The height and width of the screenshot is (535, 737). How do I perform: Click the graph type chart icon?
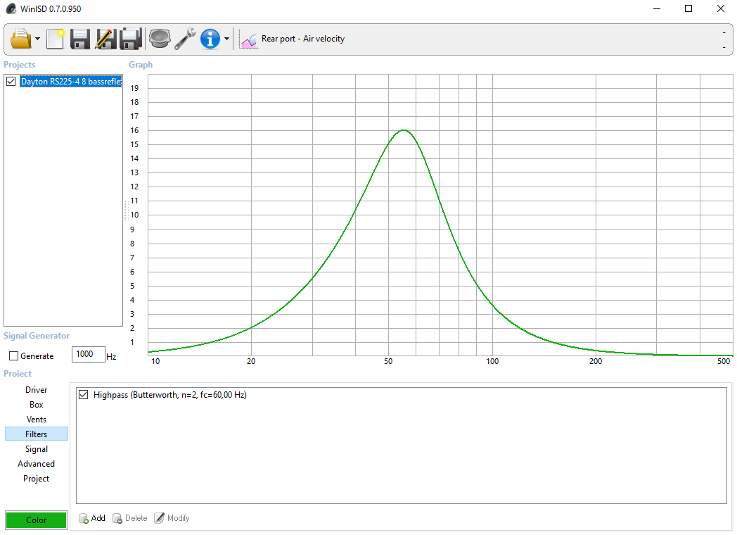point(248,39)
